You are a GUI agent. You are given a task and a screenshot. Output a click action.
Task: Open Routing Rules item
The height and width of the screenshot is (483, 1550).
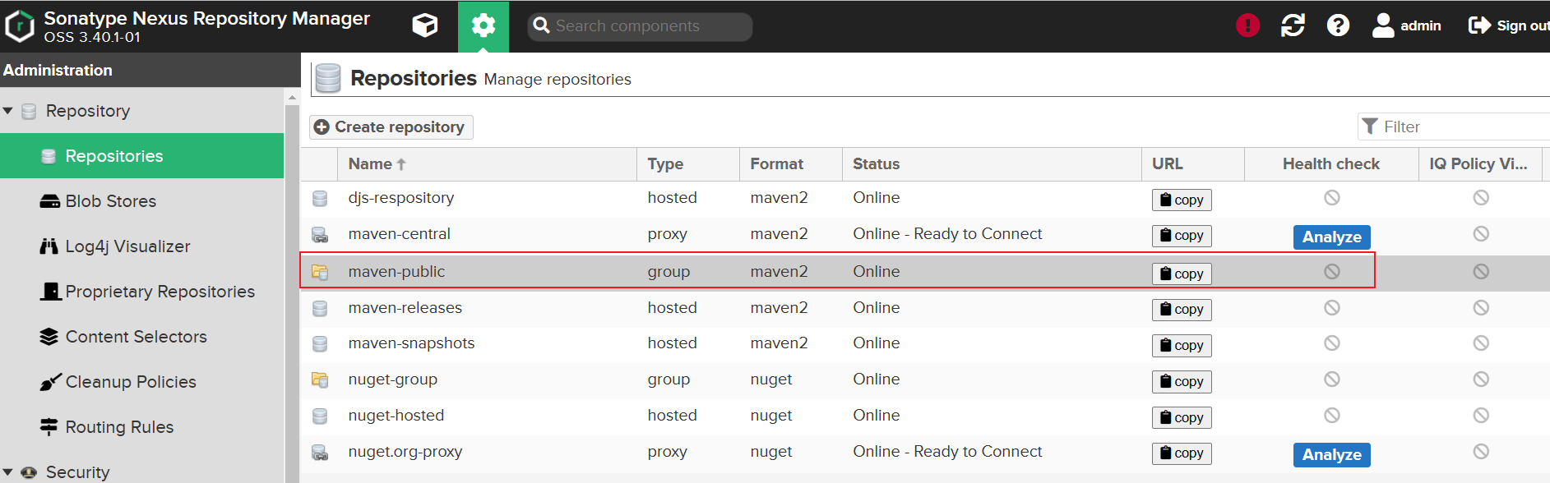pos(141,427)
